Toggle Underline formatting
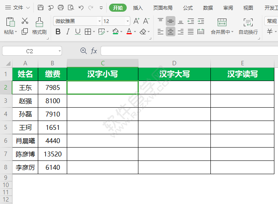278x204 pixels. pyautogui.click(x=78, y=32)
